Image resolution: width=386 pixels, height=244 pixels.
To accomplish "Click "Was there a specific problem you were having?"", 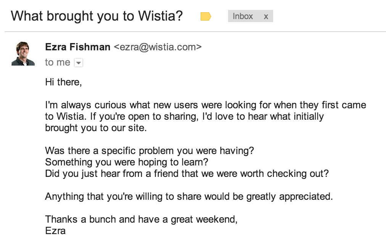I will point(150,151).
